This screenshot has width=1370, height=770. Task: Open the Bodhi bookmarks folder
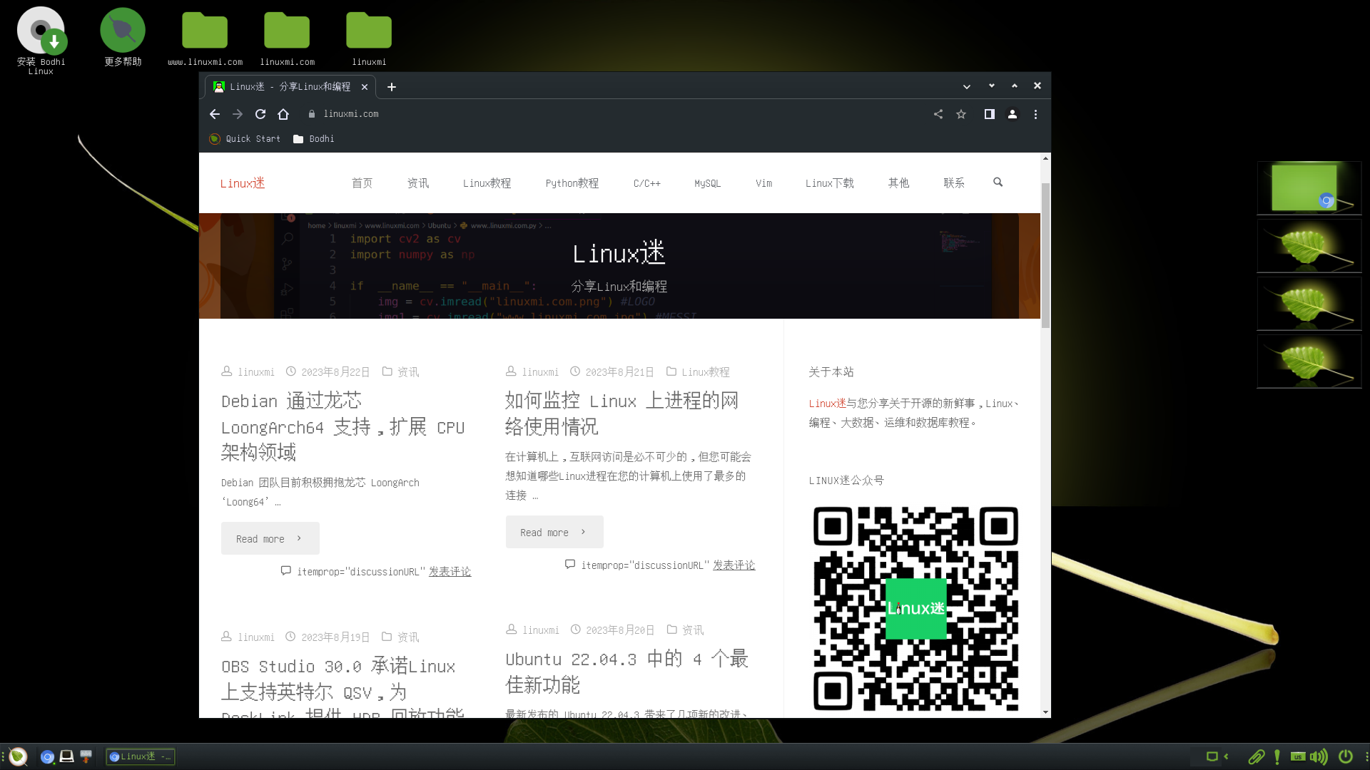313,139
